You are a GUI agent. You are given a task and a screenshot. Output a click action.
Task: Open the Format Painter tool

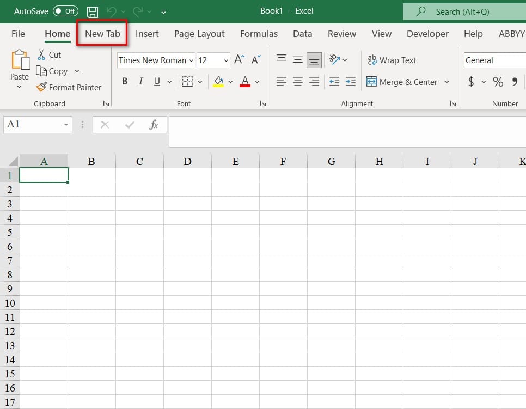tap(69, 87)
